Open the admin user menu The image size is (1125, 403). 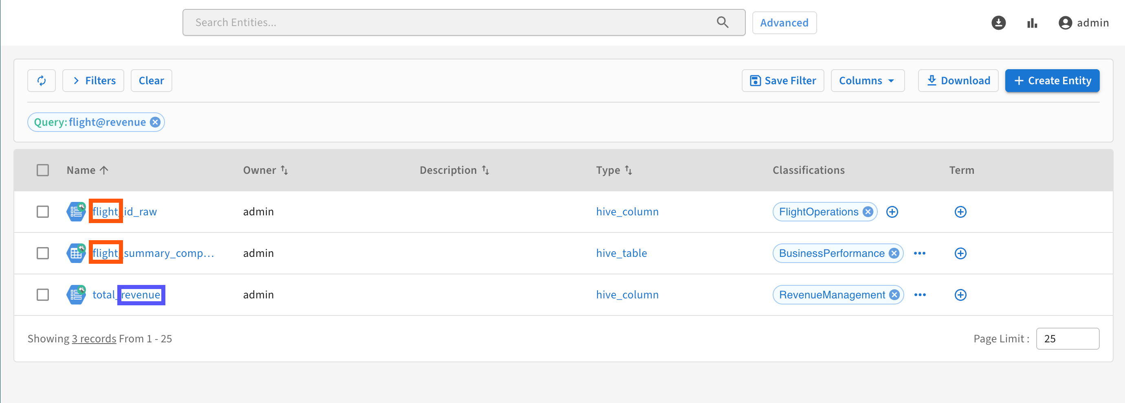pos(1083,23)
